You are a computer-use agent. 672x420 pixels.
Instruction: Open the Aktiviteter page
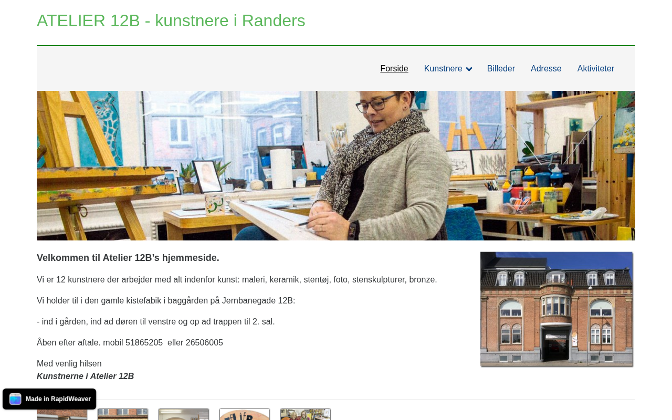coord(596,69)
